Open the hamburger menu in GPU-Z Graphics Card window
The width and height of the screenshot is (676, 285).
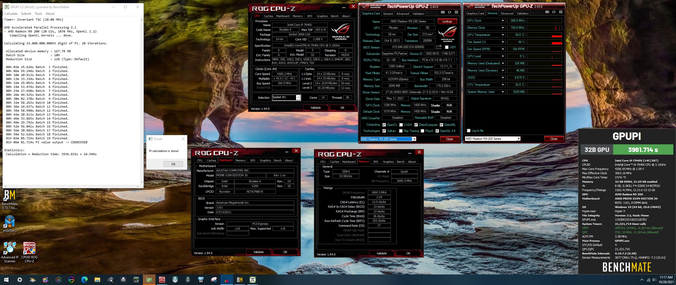[x=456, y=12]
